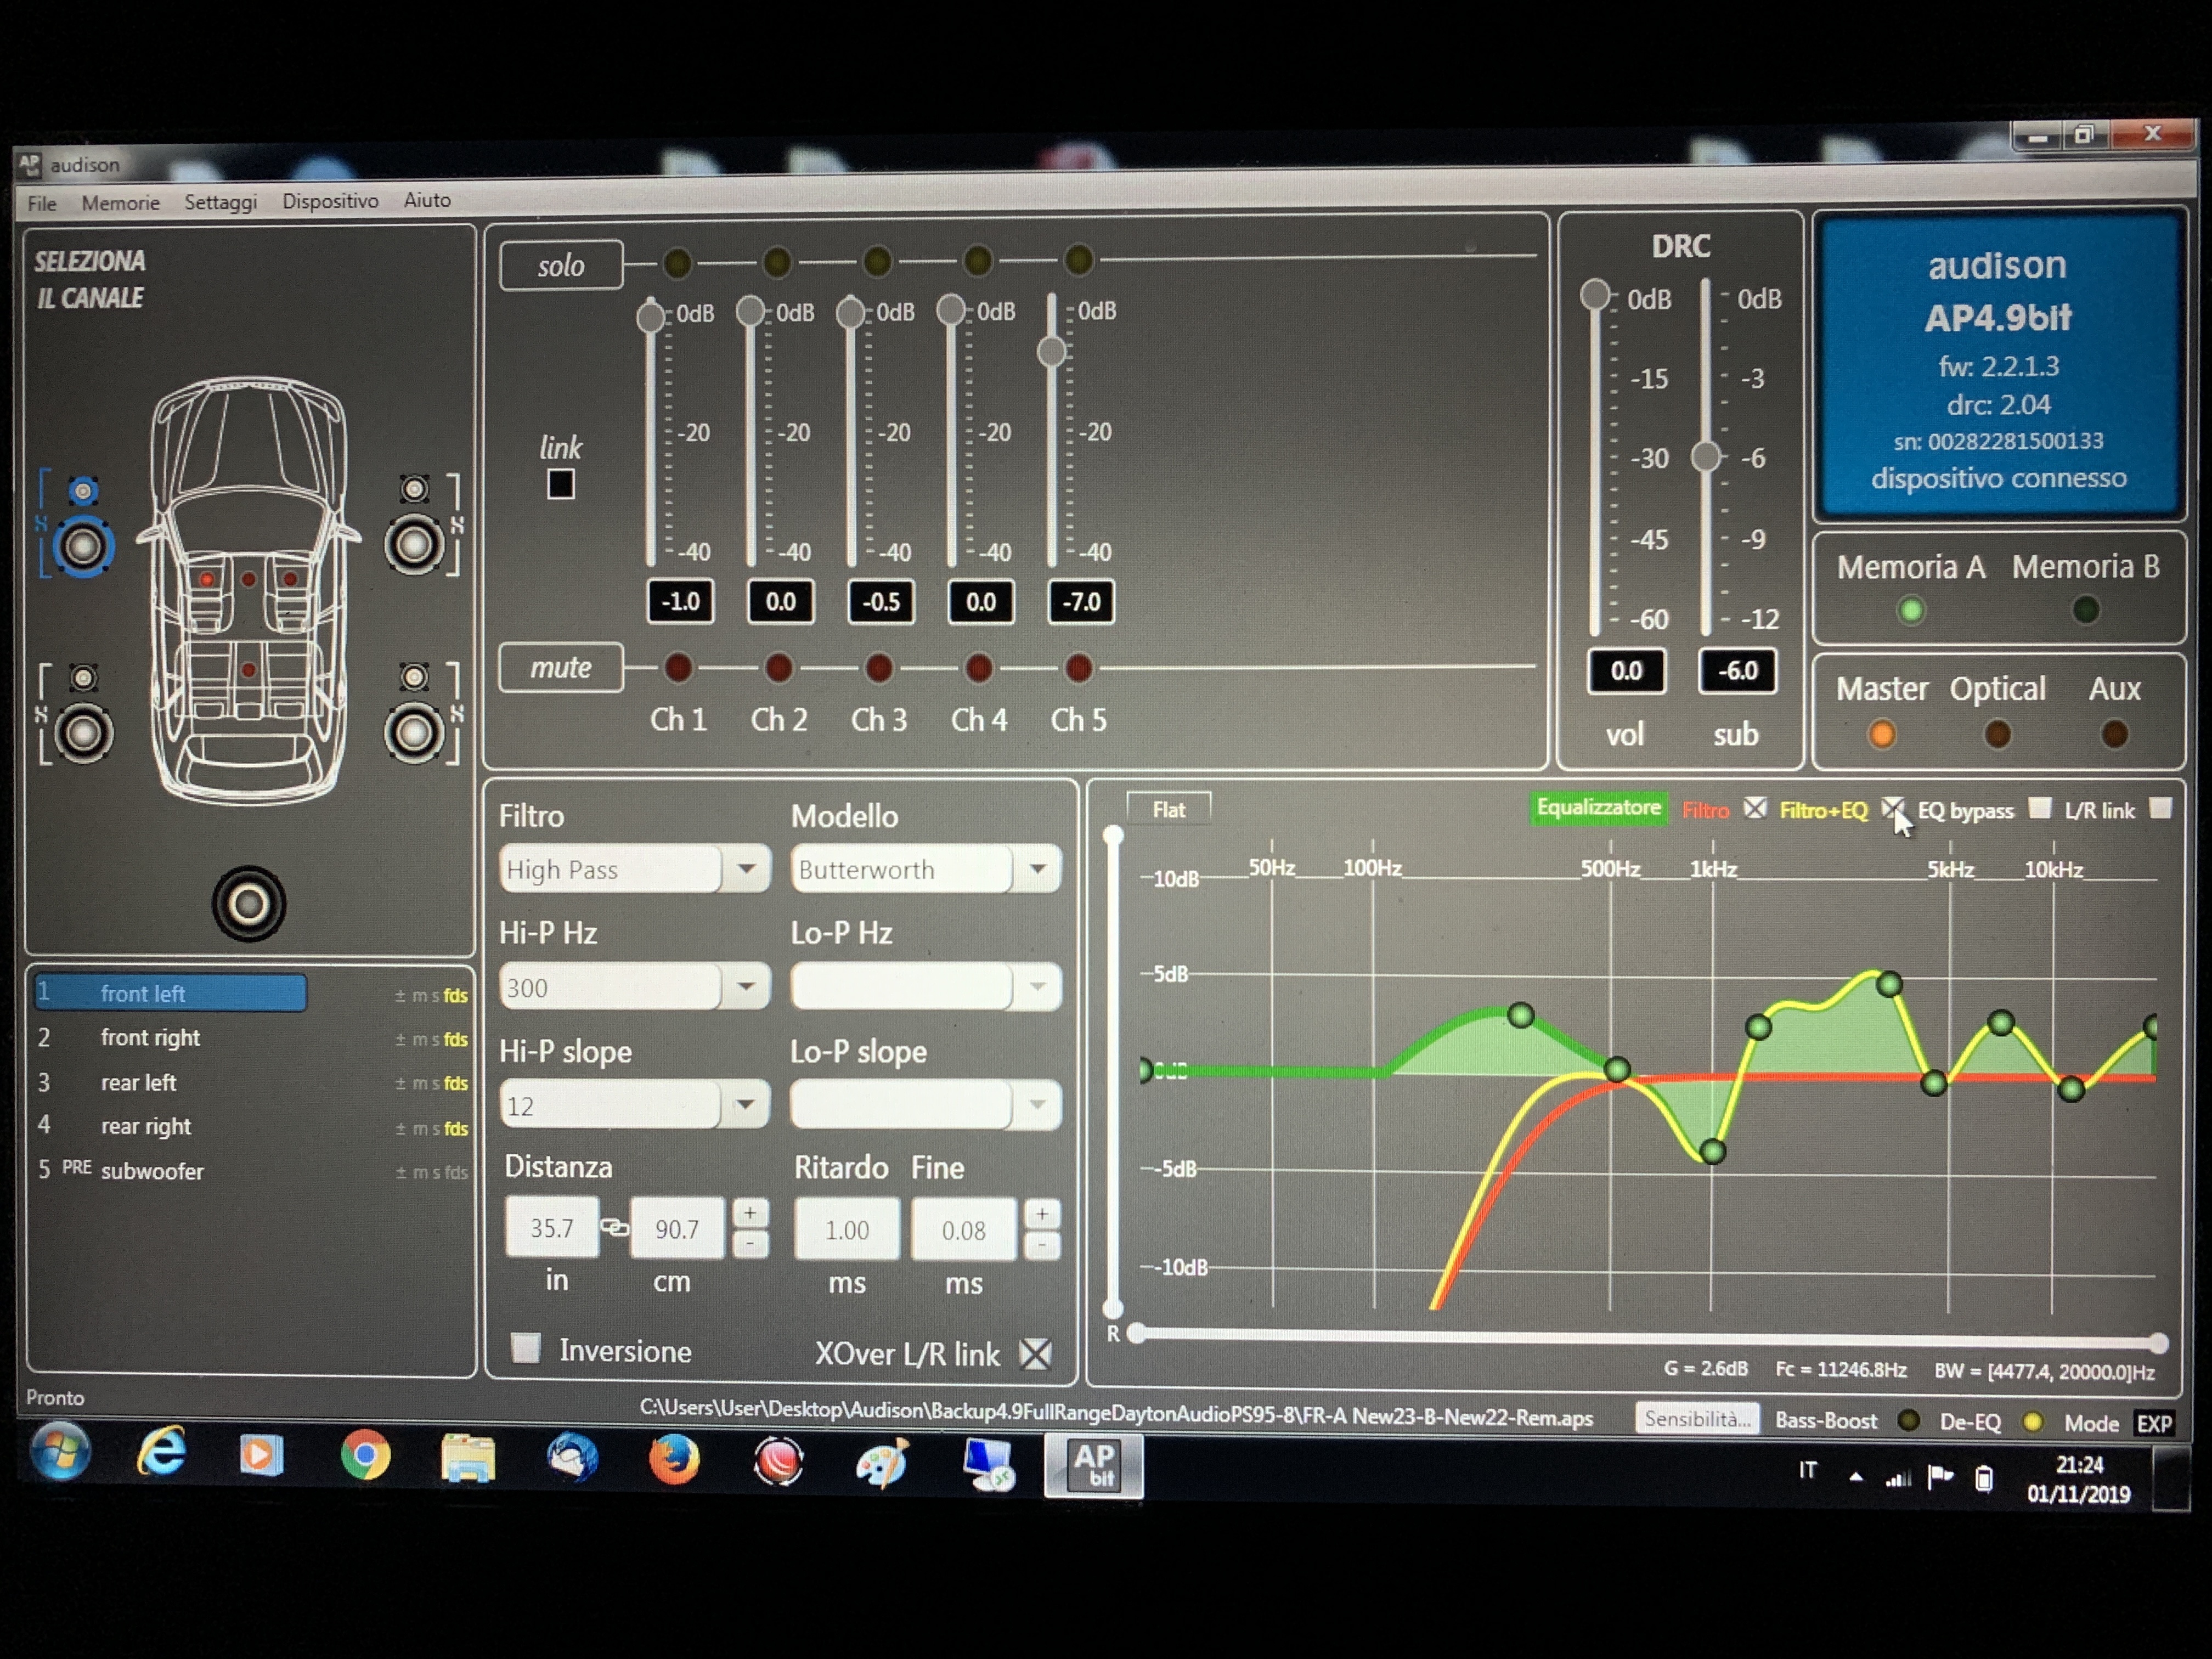
Task: Enable the L/R link checkbox
Action: [2160, 808]
